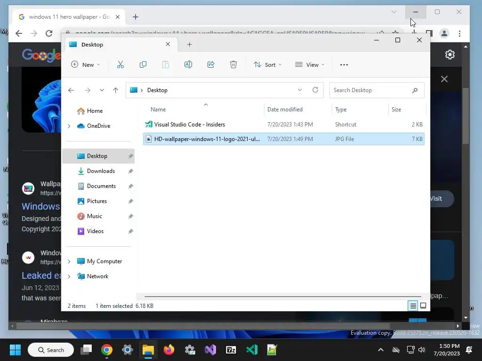
Task: Close the Desktop Explorer tab
Action: (168, 44)
